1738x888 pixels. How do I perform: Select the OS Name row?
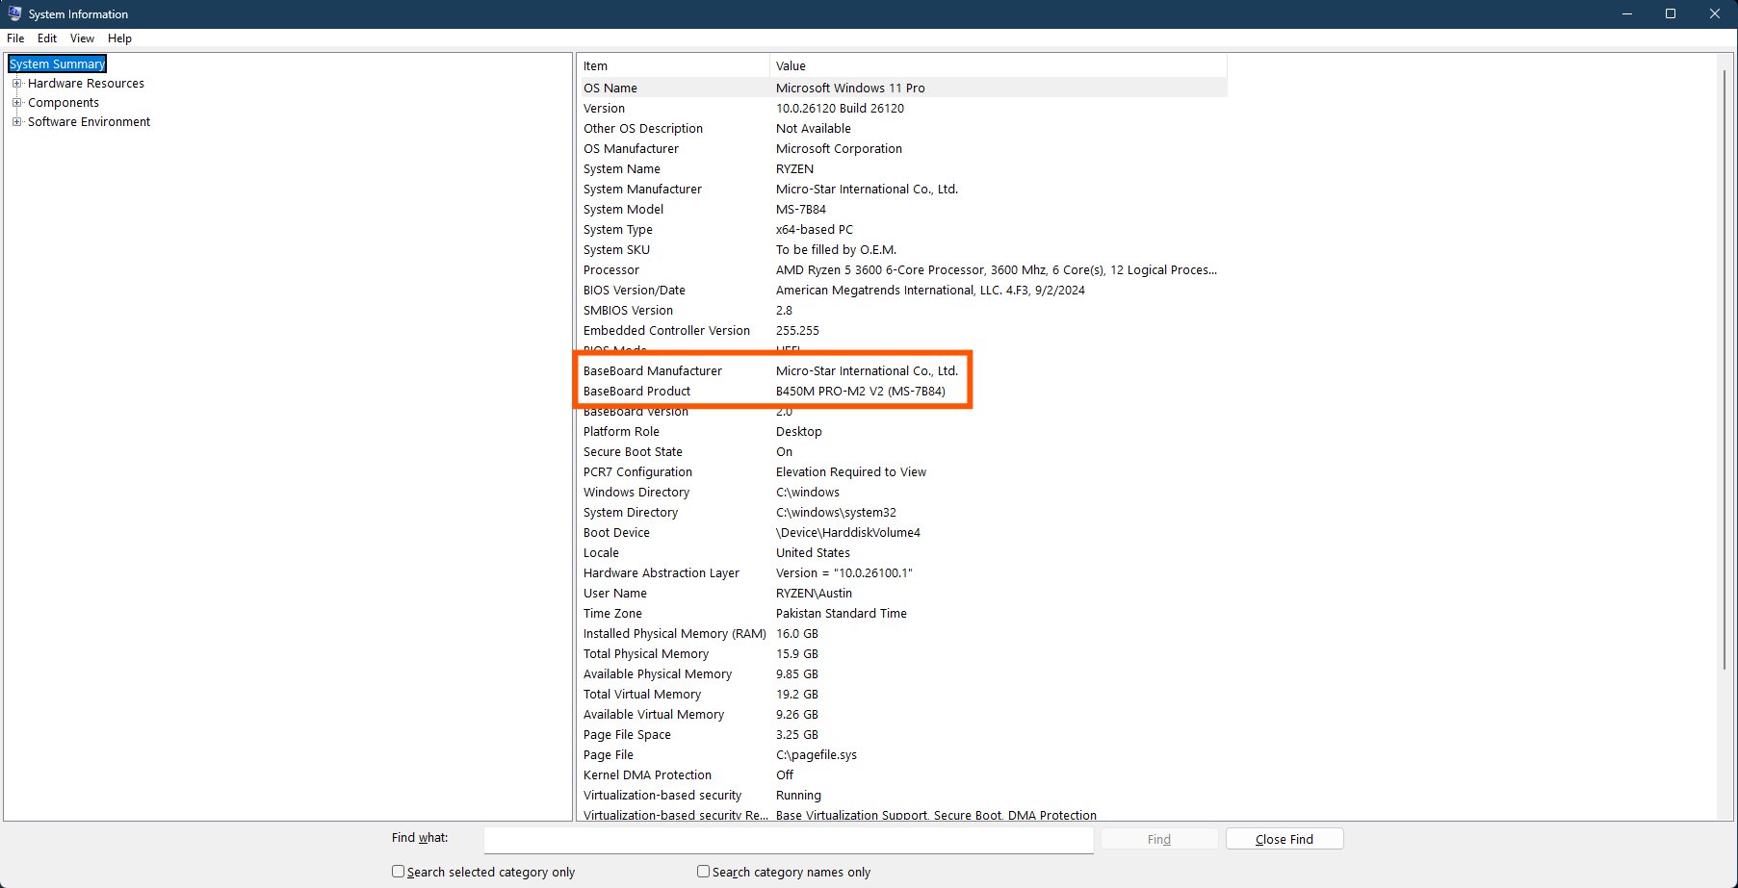tap(902, 88)
